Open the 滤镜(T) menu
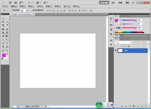Image resolution: width=151 pixels, height=109 pixels. point(49,6)
